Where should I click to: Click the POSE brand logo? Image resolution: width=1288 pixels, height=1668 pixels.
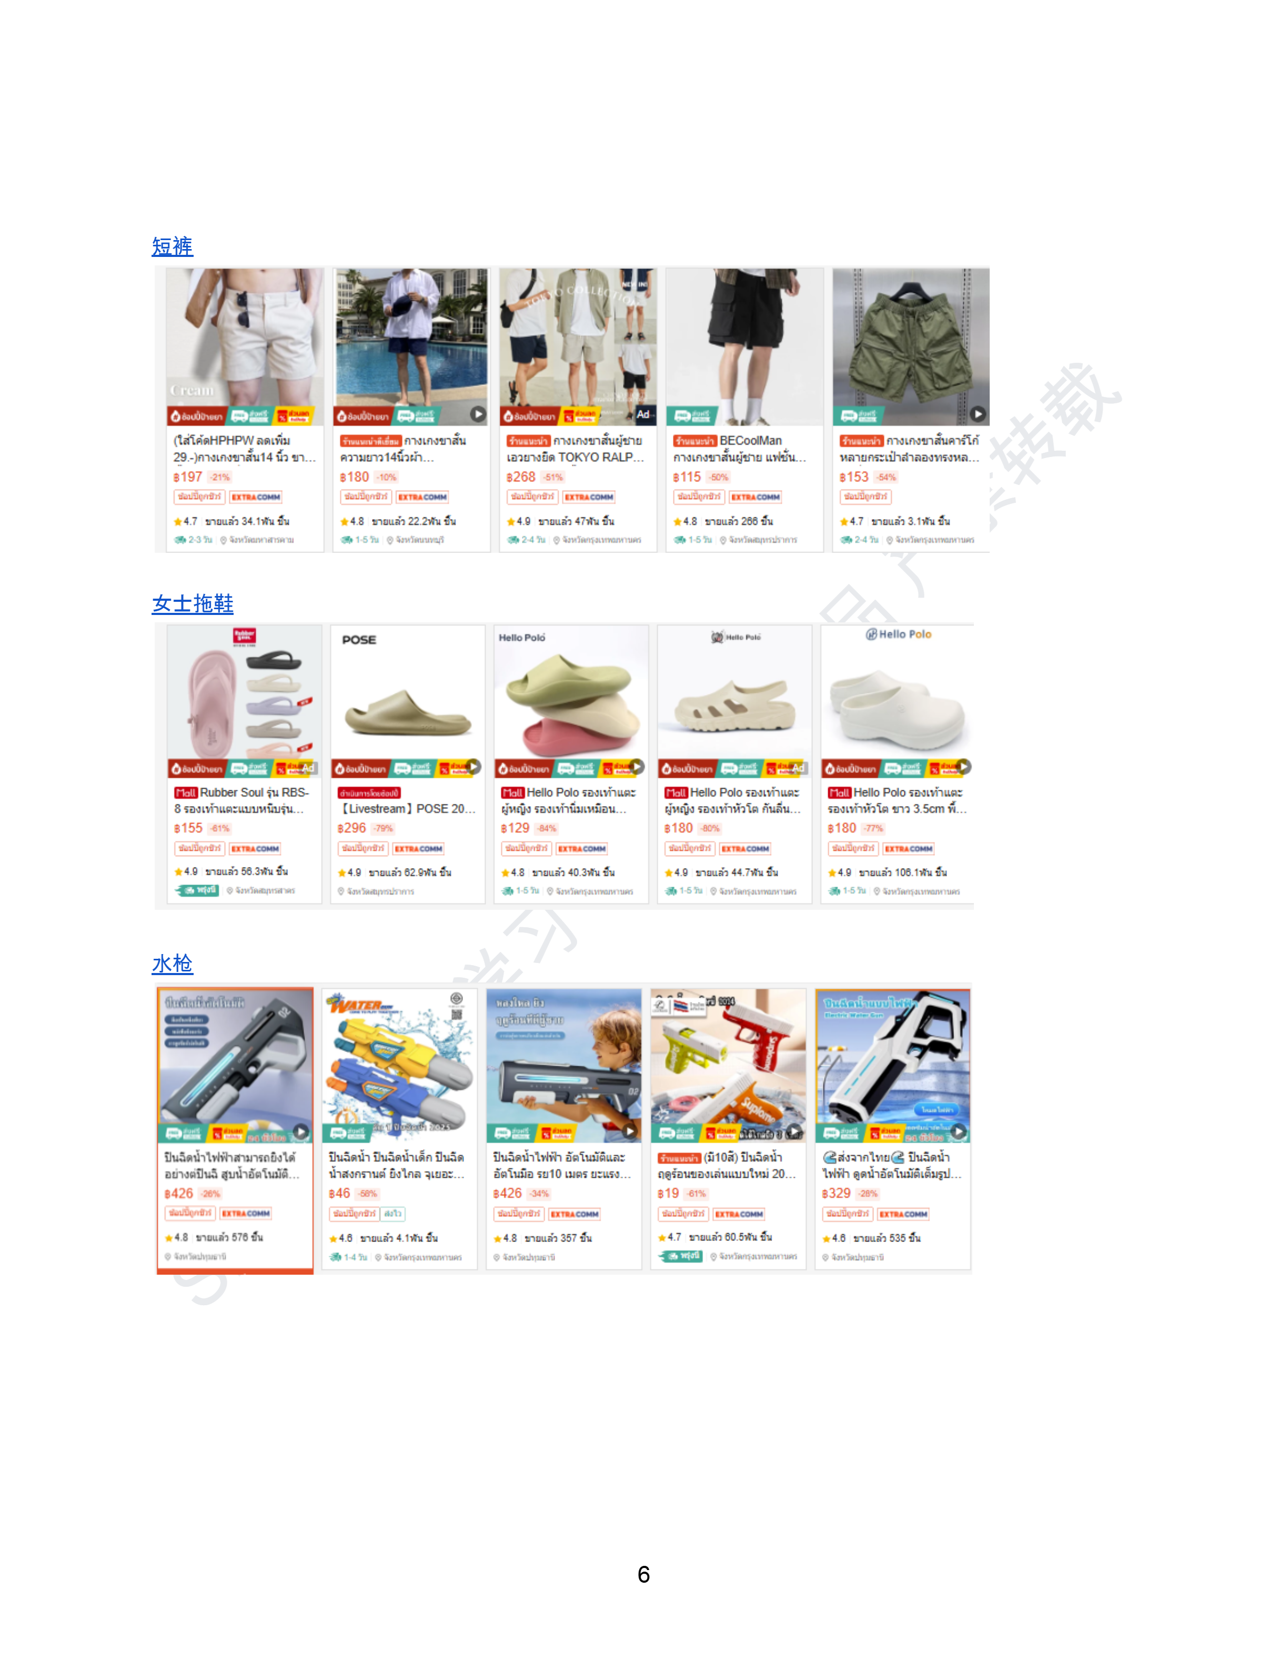pyautogui.click(x=359, y=640)
